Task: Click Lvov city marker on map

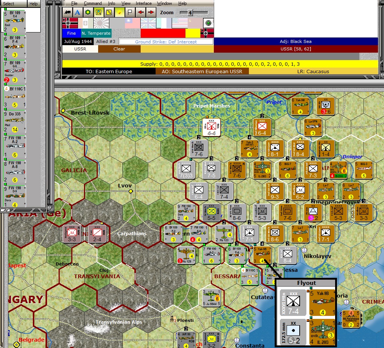Action: tap(131, 191)
